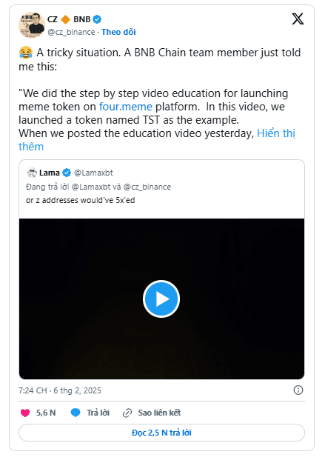The height and width of the screenshot is (463, 325).
Task: Click CZ's profile avatar picture
Action: pos(32,25)
